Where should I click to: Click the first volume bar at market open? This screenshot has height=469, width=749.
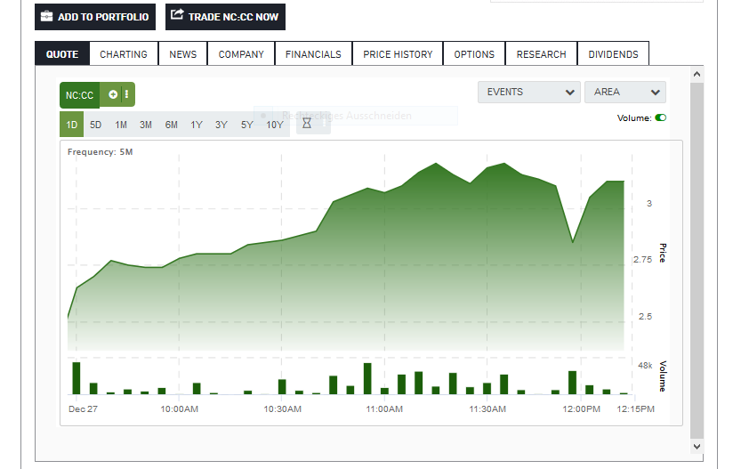coord(77,378)
